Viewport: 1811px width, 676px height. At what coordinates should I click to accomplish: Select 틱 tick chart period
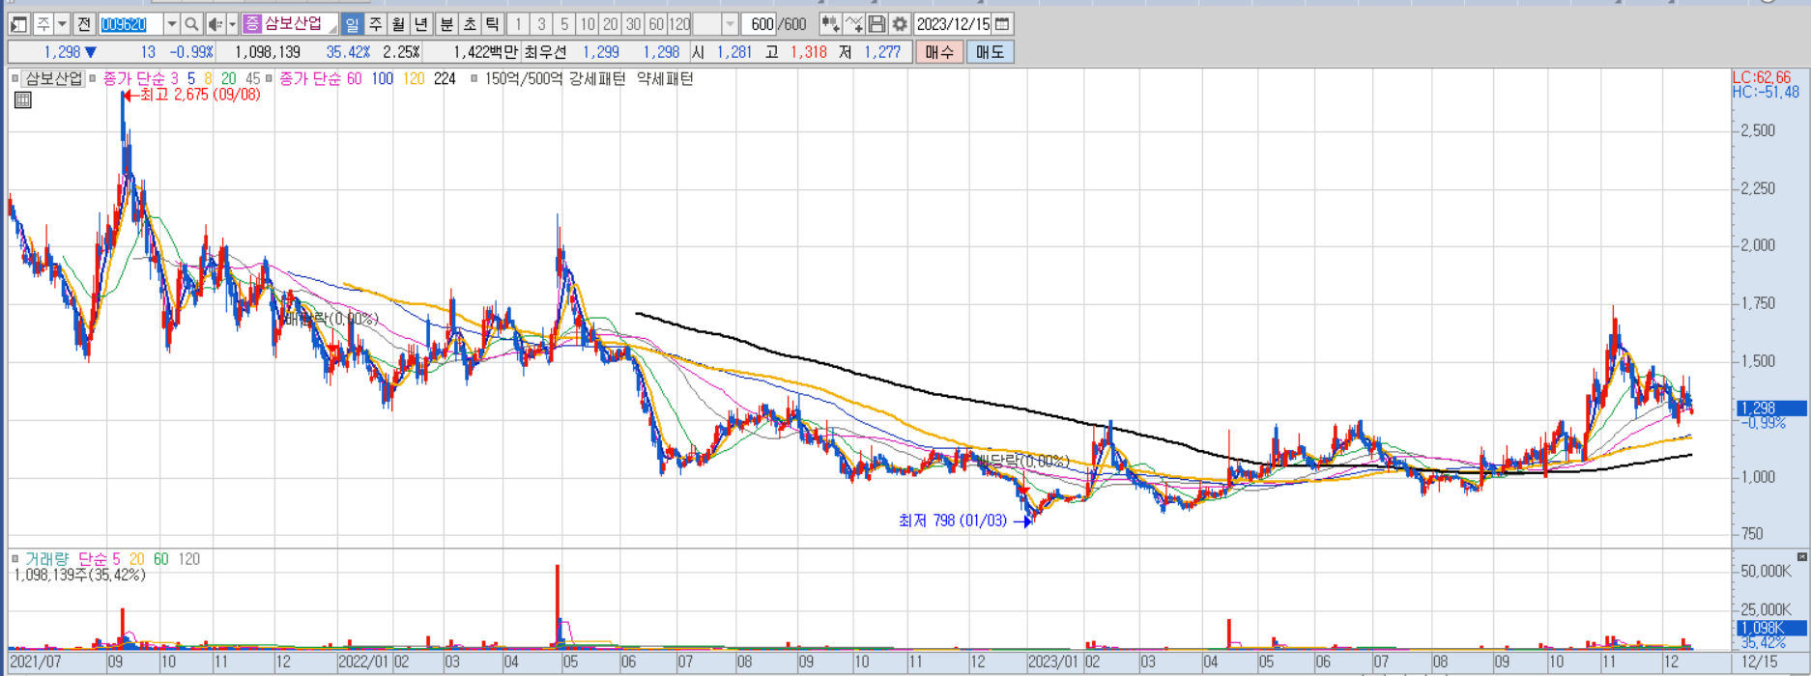[492, 24]
